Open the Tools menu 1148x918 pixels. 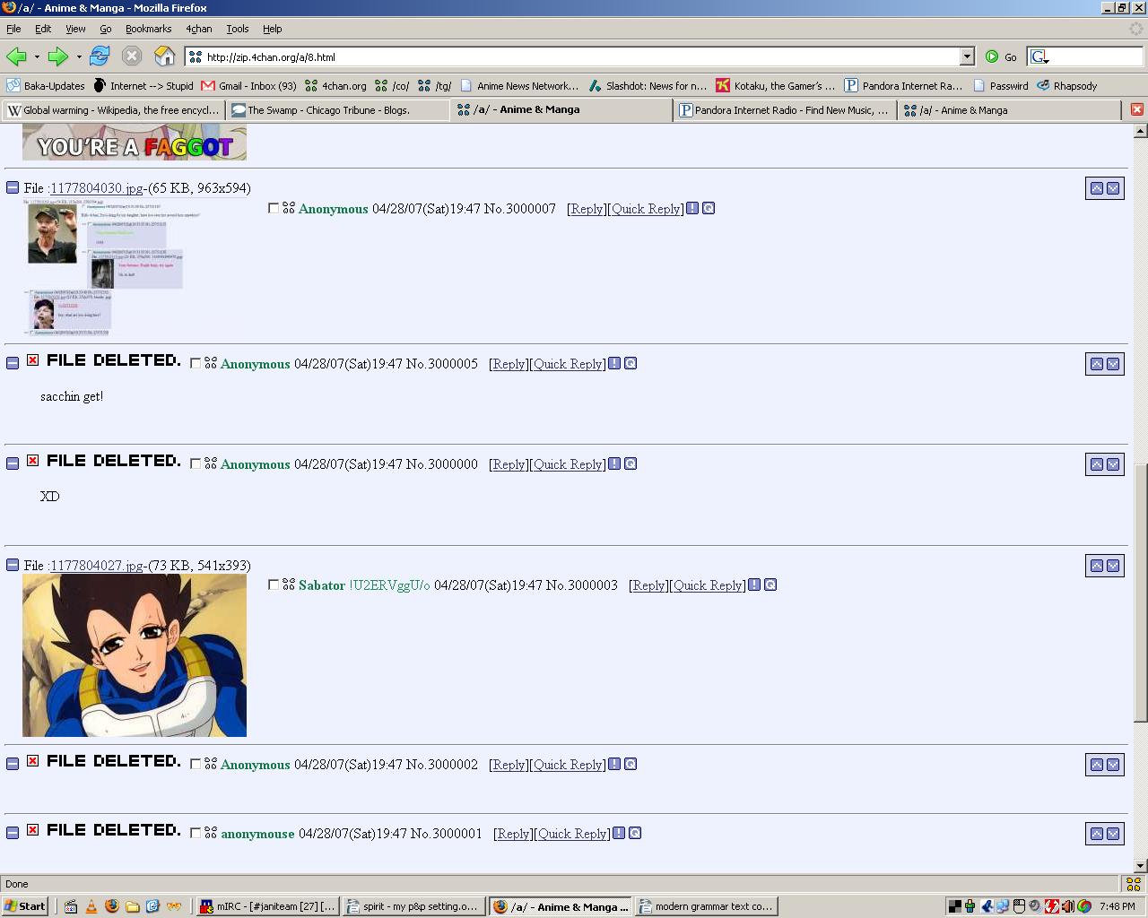tap(238, 29)
